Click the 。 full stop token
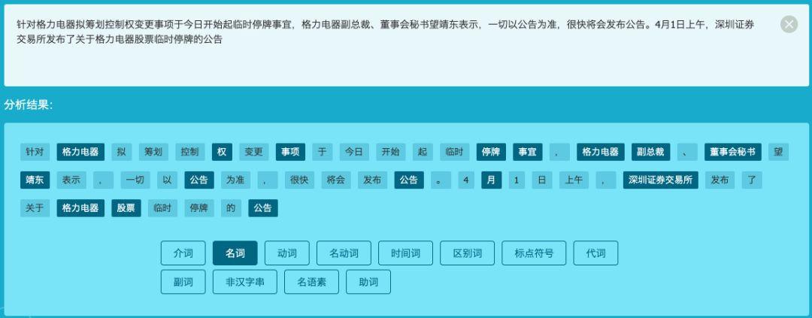Screen dimensions: 812x318 click(441, 180)
